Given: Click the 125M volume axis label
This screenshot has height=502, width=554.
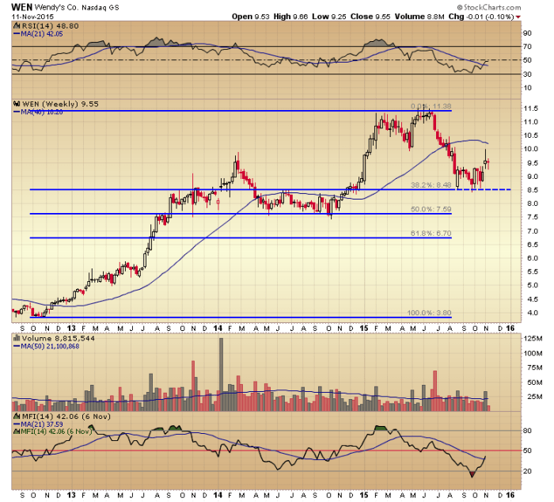Looking at the screenshot, I should [533, 339].
